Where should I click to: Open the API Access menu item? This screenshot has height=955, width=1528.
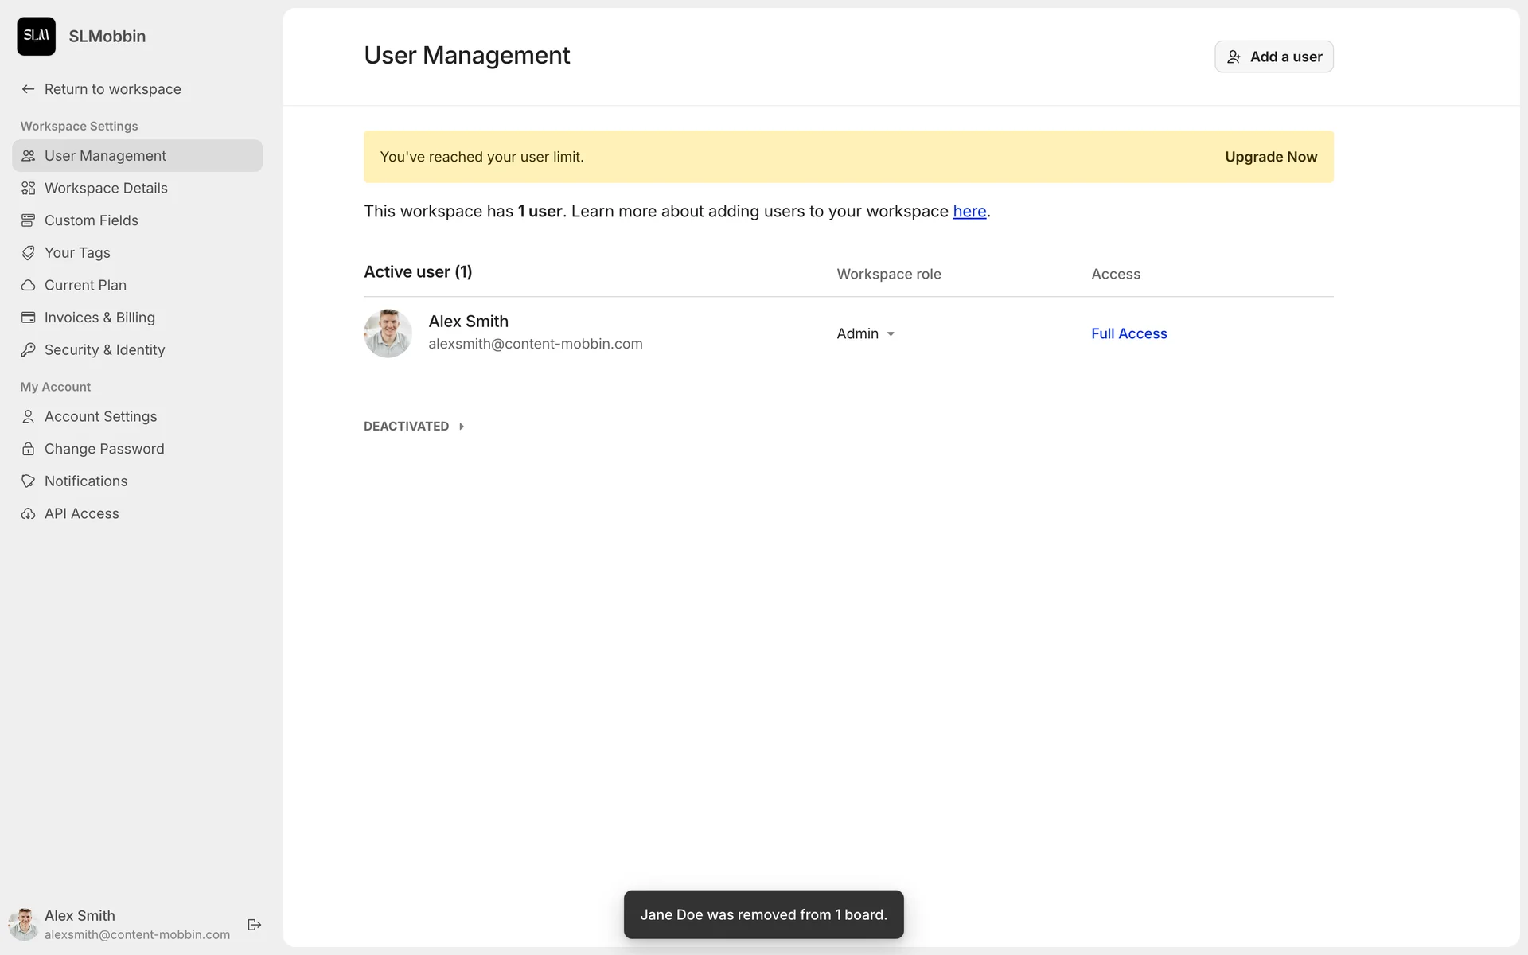pyautogui.click(x=81, y=513)
